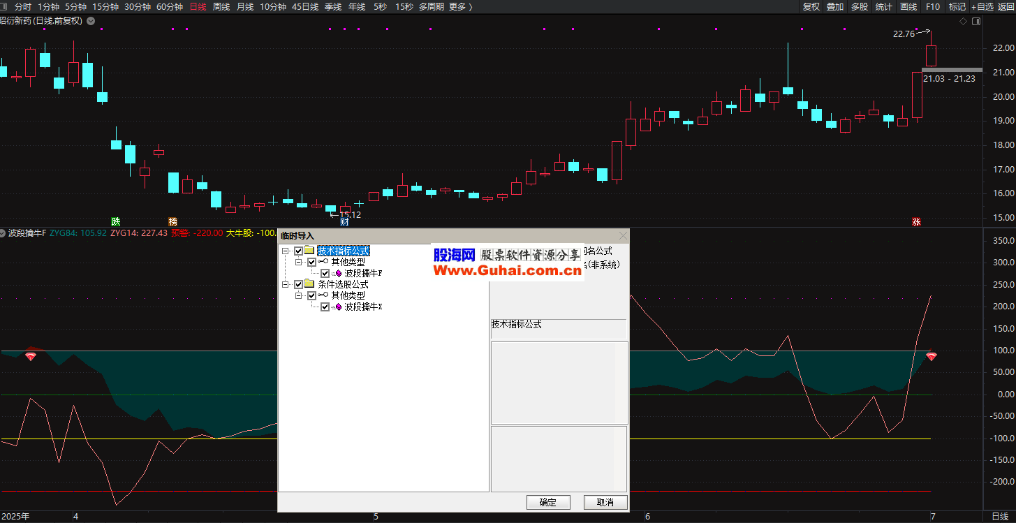The width and height of the screenshot is (1016, 523).
Task: Open settings gear beside 波段擒牛F indicator
Action: [3, 233]
